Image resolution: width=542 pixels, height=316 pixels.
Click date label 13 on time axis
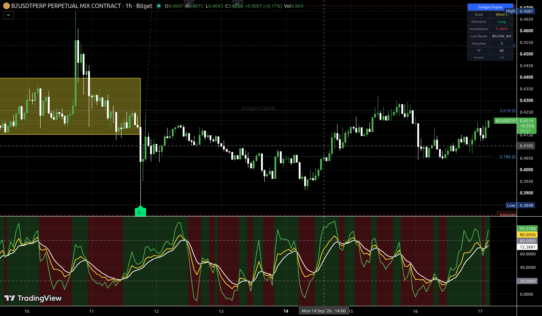[x=221, y=311]
